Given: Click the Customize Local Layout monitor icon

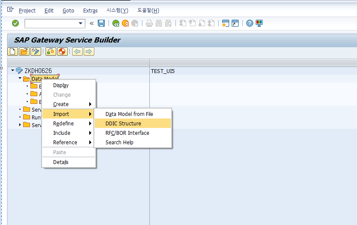Looking at the screenshot, I should (259, 23).
